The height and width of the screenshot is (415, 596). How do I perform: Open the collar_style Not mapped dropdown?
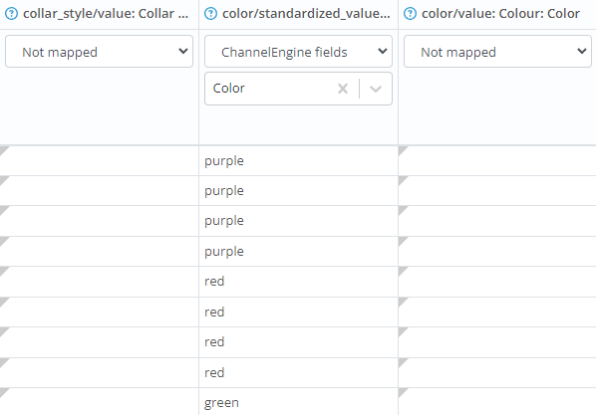[100, 52]
